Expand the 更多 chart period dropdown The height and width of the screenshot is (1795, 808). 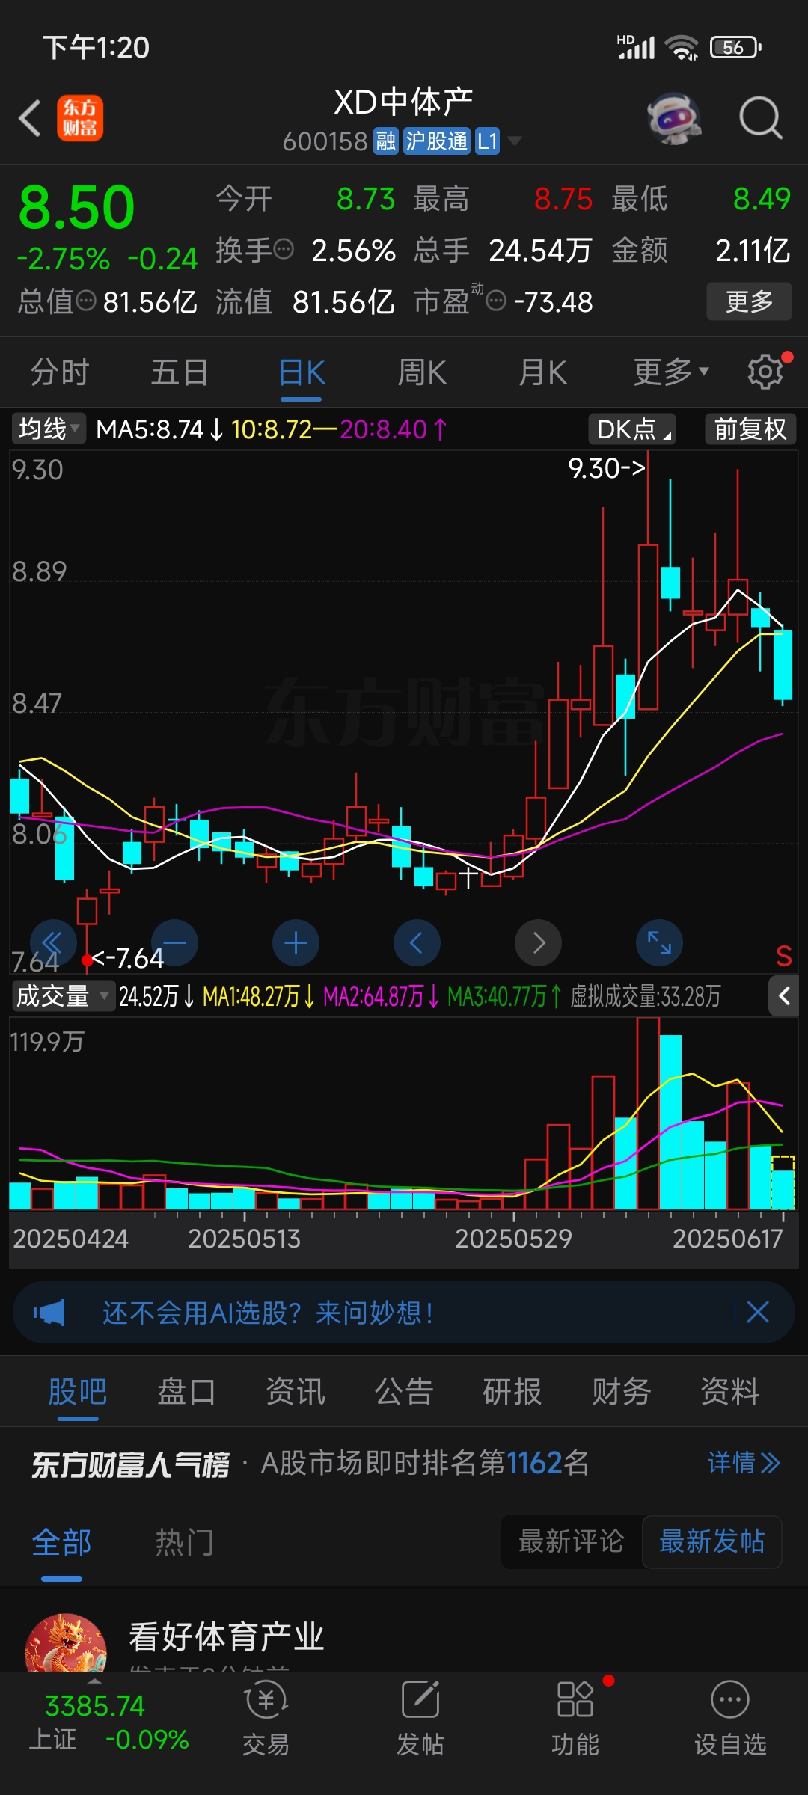(x=671, y=372)
